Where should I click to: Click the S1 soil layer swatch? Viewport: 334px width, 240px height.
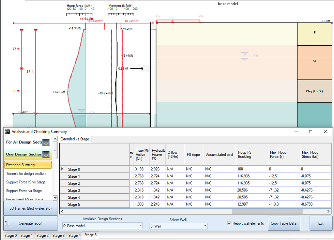coord(315,62)
